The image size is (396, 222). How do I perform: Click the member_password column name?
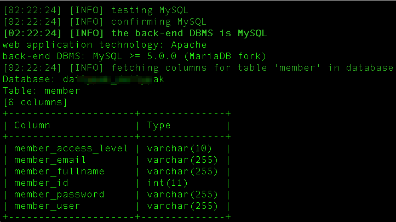tap(59, 195)
